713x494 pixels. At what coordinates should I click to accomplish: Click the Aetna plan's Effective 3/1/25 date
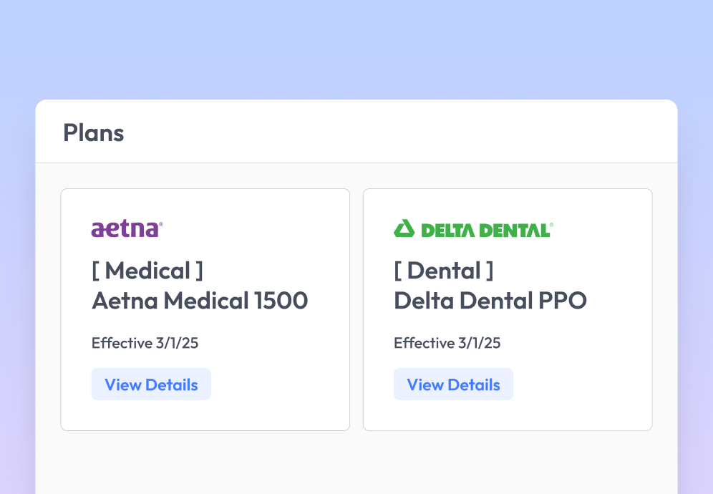pyautogui.click(x=145, y=343)
